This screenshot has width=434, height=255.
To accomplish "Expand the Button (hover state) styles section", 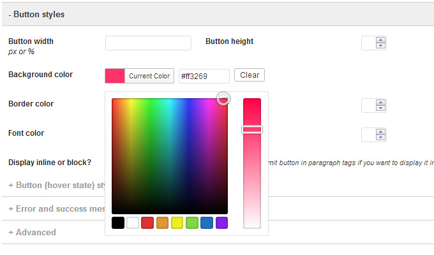I will [x=57, y=185].
